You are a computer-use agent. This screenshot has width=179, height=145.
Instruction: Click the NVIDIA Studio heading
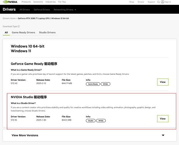(29, 97)
